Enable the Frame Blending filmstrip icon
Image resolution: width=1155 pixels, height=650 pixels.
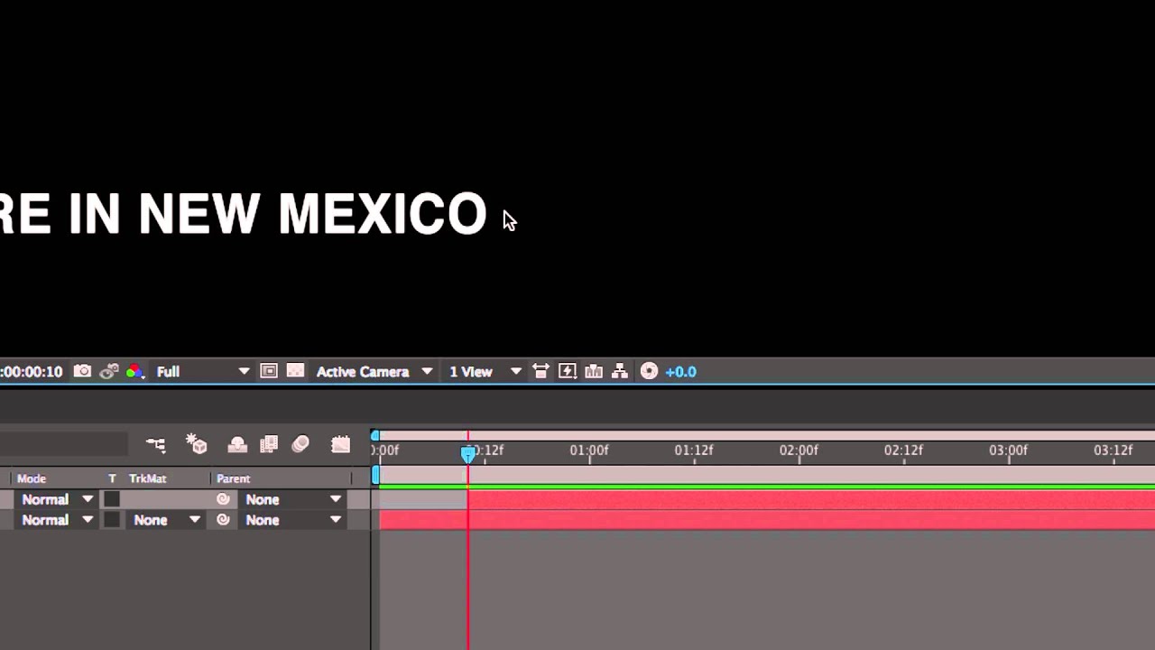click(x=269, y=444)
